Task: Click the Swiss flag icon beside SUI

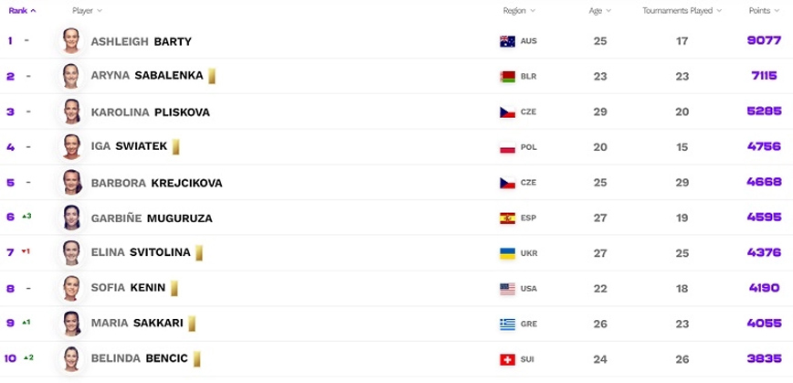Action: [x=507, y=359]
